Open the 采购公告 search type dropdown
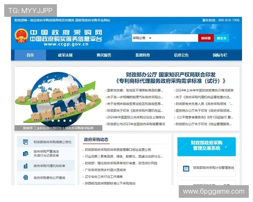The height and width of the screenshot is (202, 253). (142, 38)
